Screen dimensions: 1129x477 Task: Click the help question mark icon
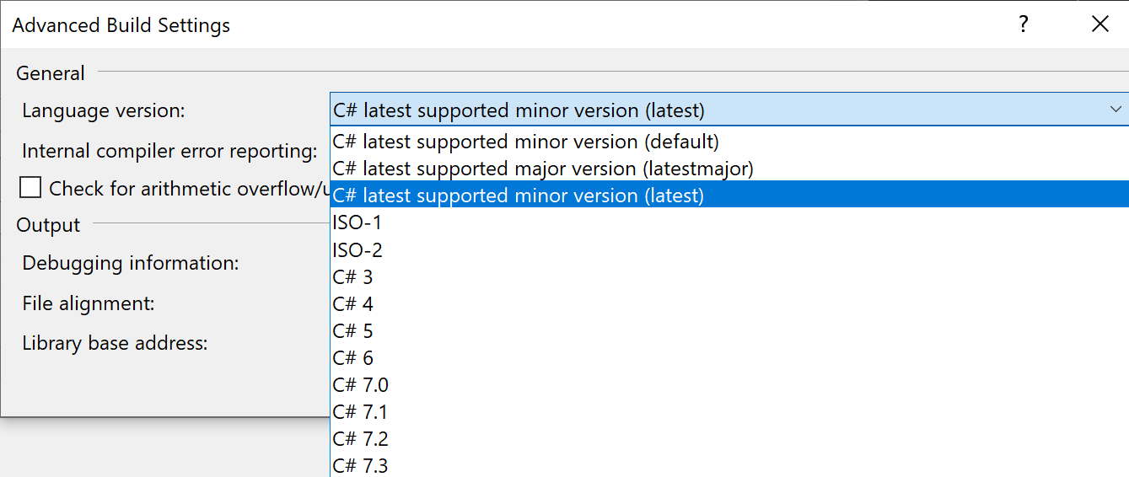coord(1024,24)
